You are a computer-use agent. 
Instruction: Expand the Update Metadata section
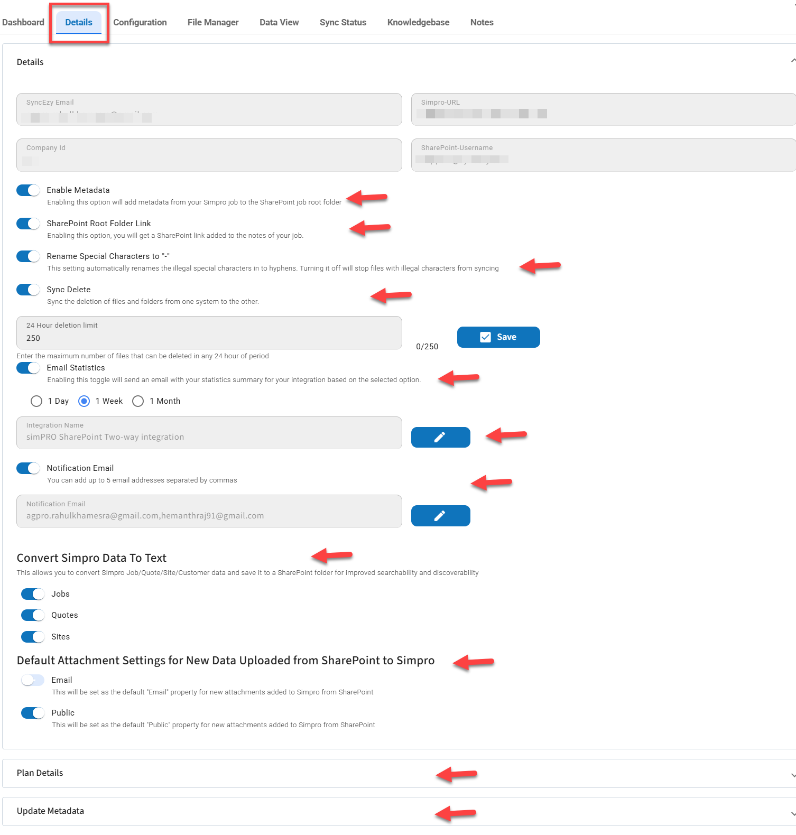[x=792, y=813]
